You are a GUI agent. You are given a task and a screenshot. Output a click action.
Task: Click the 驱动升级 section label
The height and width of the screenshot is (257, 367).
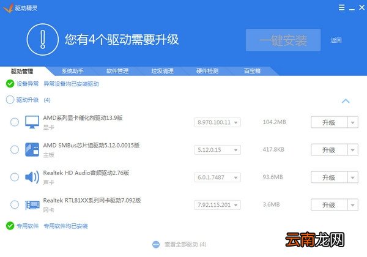[28, 100]
